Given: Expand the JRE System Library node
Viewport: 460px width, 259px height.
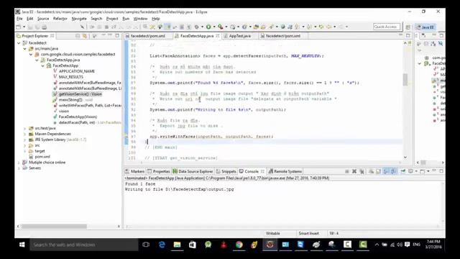Looking at the screenshot, I should tap(25, 140).
